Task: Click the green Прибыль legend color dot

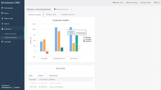Action: [x=84, y=41]
